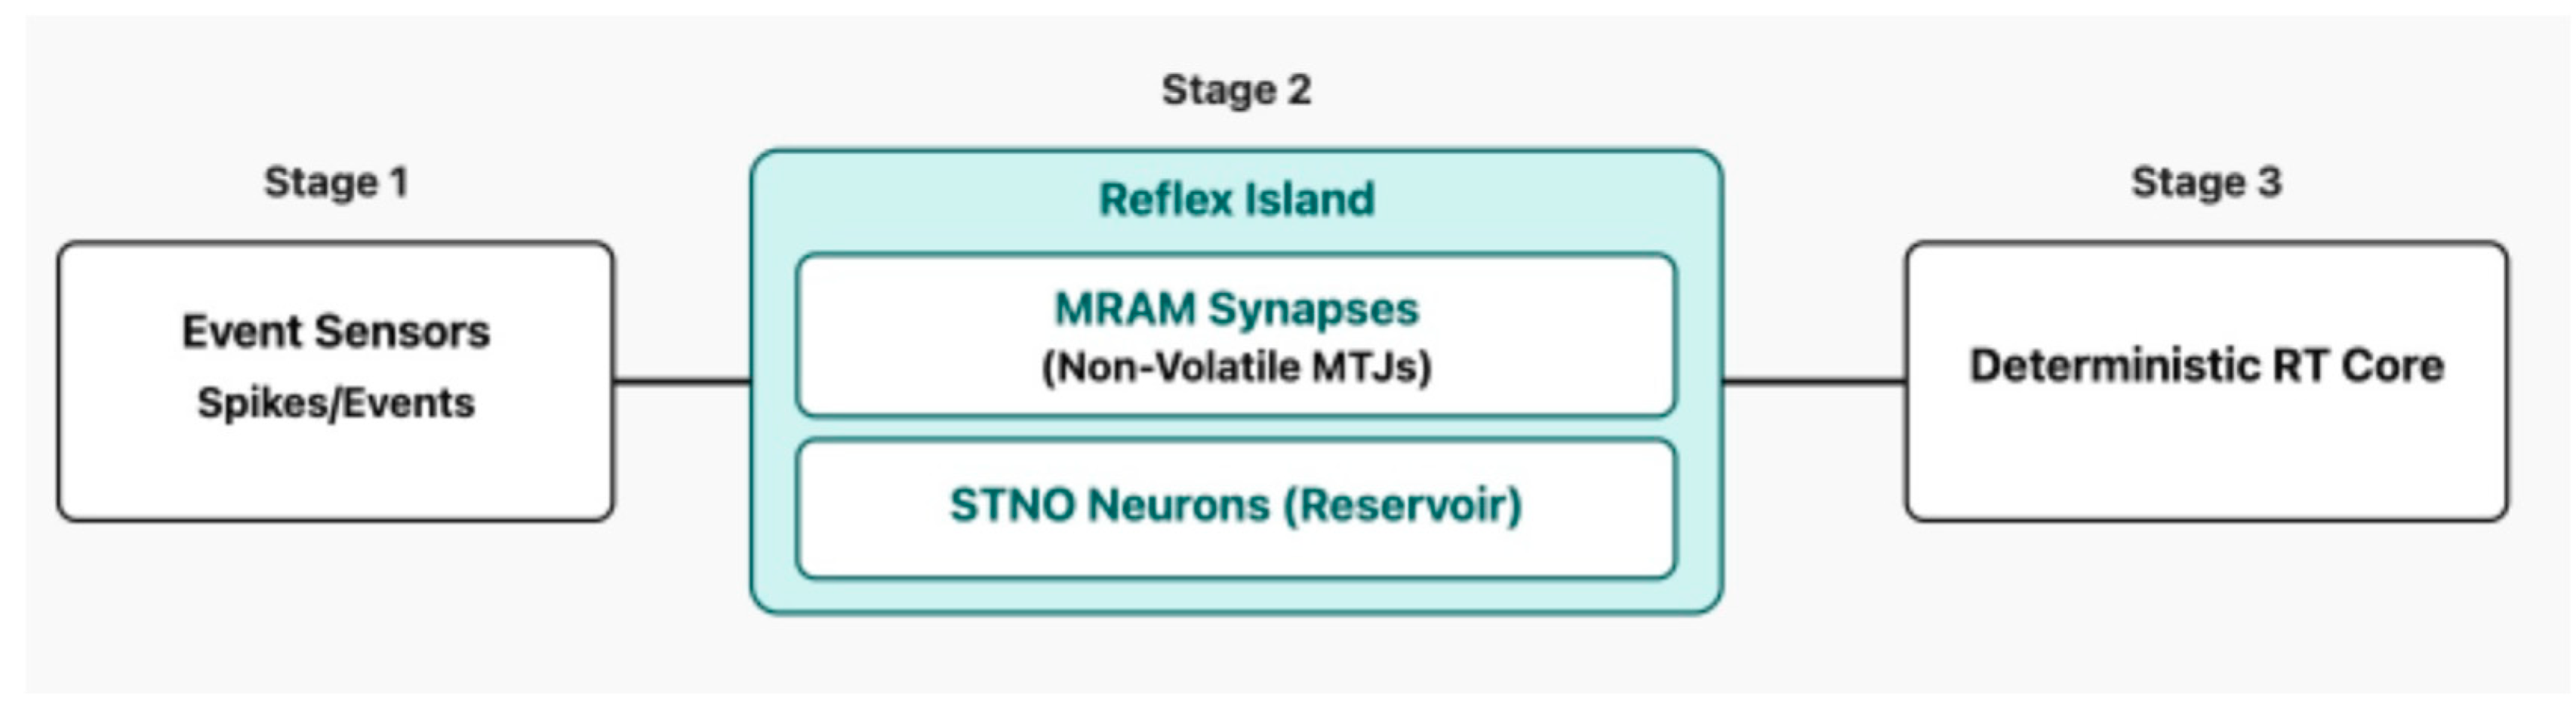Select connector line from Reflex Island to RT Core
Viewport: 2576px width, 705px height.
point(1814,380)
